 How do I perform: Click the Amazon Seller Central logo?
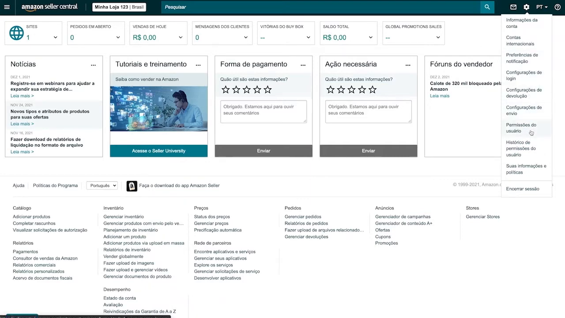(x=49, y=7)
